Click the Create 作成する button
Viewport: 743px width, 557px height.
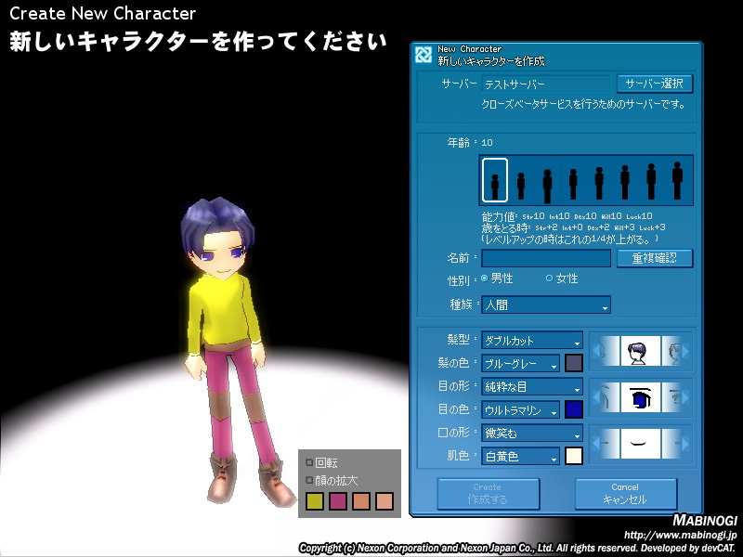(x=488, y=494)
